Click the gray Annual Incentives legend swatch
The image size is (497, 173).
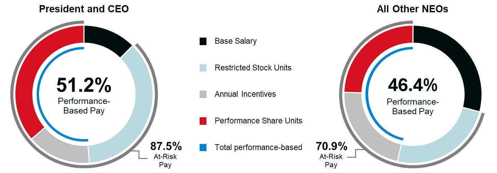[x=203, y=94]
